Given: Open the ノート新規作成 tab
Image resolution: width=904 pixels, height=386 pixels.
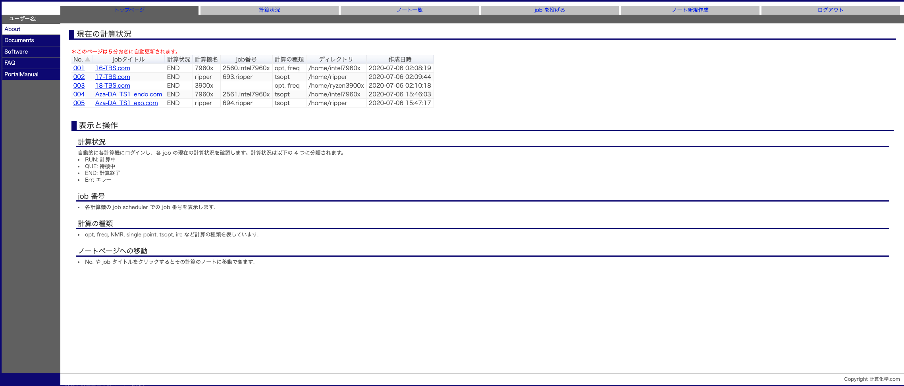Looking at the screenshot, I should (690, 10).
